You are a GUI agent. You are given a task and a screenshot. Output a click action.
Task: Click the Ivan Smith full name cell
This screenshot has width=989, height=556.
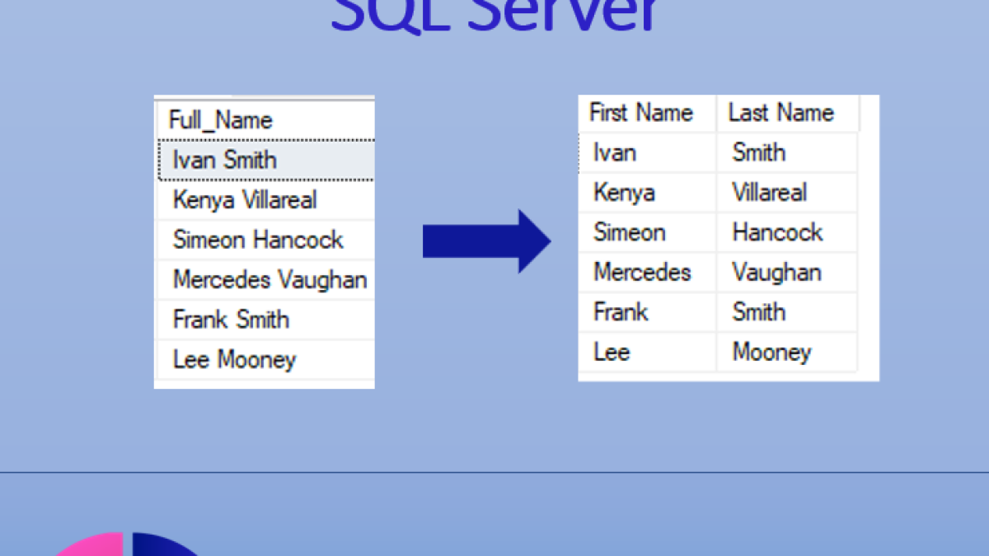225,160
